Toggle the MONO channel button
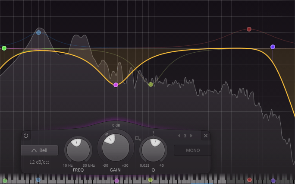 click(x=192, y=150)
